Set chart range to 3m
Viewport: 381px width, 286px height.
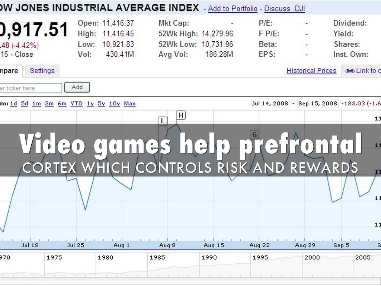point(49,104)
